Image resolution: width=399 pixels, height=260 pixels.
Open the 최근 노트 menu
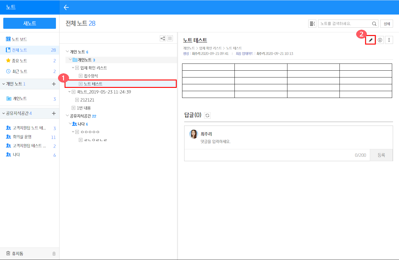[19, 71]
